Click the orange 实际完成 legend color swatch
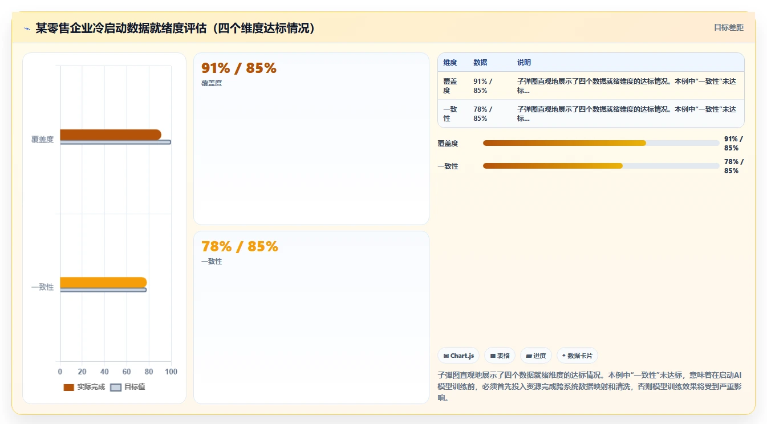The image size is (767, 424). point(69,388)
